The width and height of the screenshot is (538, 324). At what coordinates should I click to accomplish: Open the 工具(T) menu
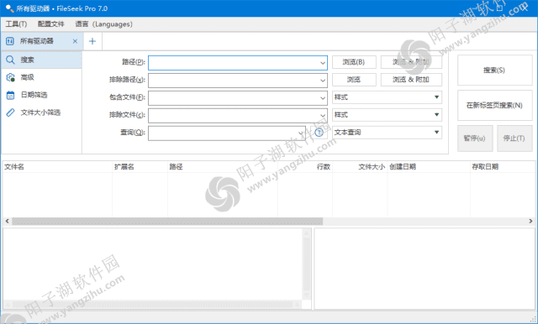(x=16, y=24)
